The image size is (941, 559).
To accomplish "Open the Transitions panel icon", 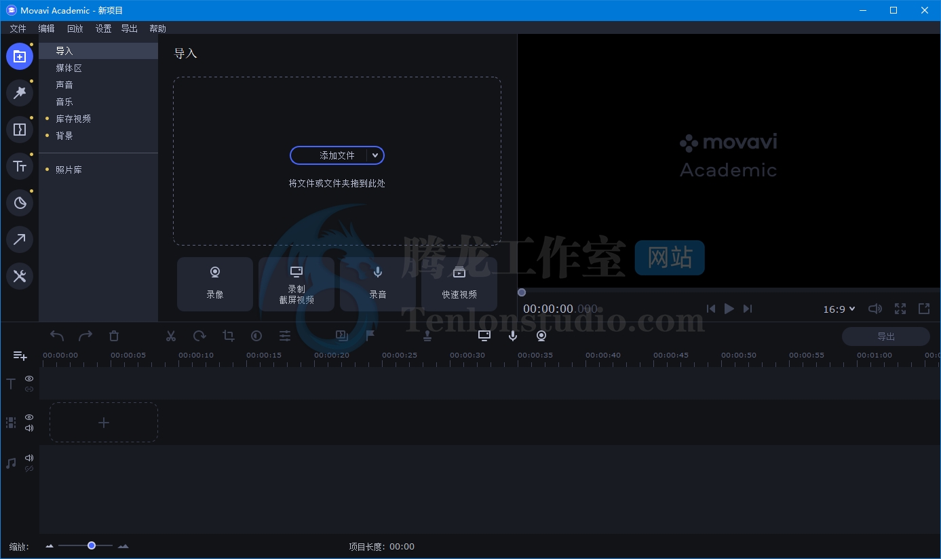I will (x=20, y=130).
